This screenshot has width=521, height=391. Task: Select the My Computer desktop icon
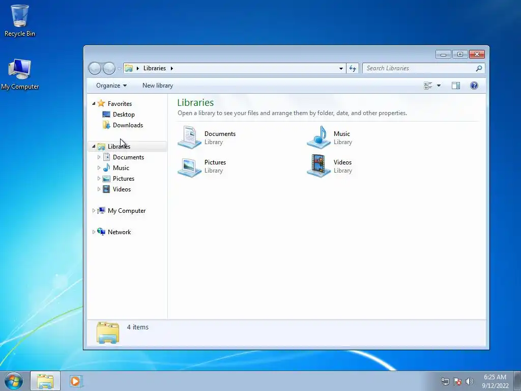coord(20,74)
